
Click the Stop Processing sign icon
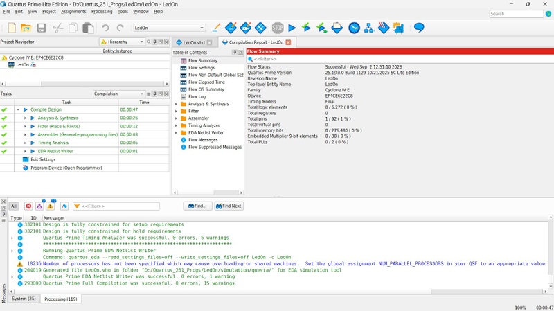click(278, 28)
